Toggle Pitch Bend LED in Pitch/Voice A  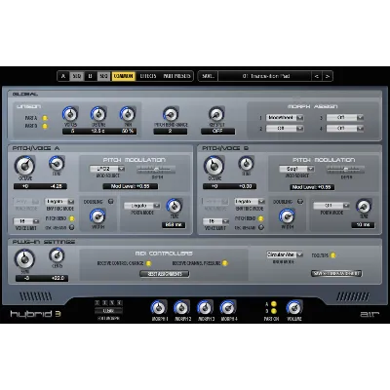click(72, 218)
